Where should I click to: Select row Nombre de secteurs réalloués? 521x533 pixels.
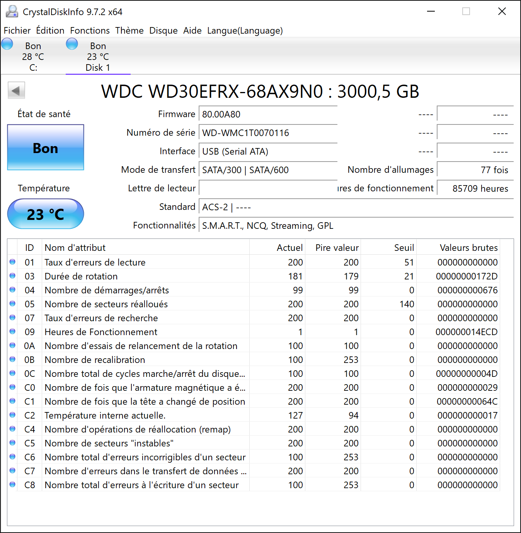(254, 304)
